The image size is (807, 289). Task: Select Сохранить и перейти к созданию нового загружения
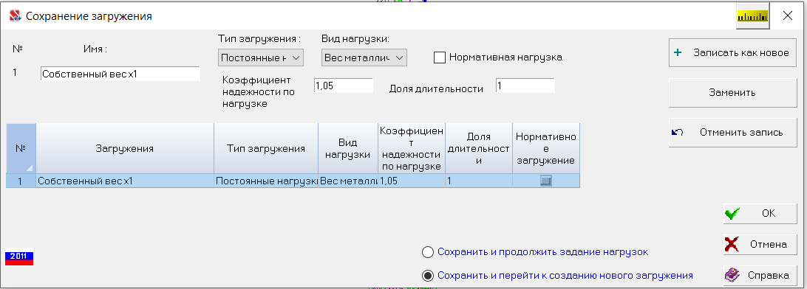(428, 276)
